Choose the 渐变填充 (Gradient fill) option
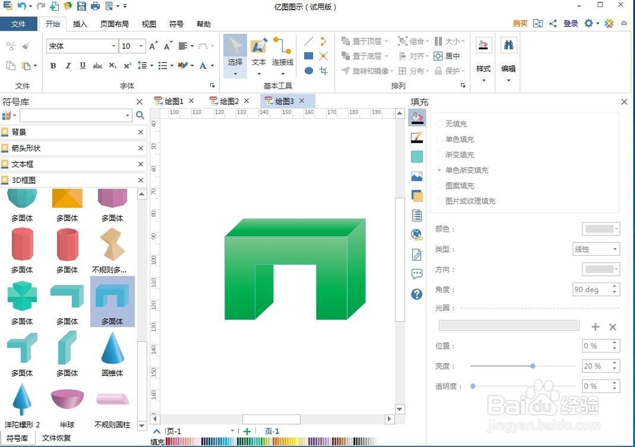This screenshot has height=447, width=635. pos(441,154)
